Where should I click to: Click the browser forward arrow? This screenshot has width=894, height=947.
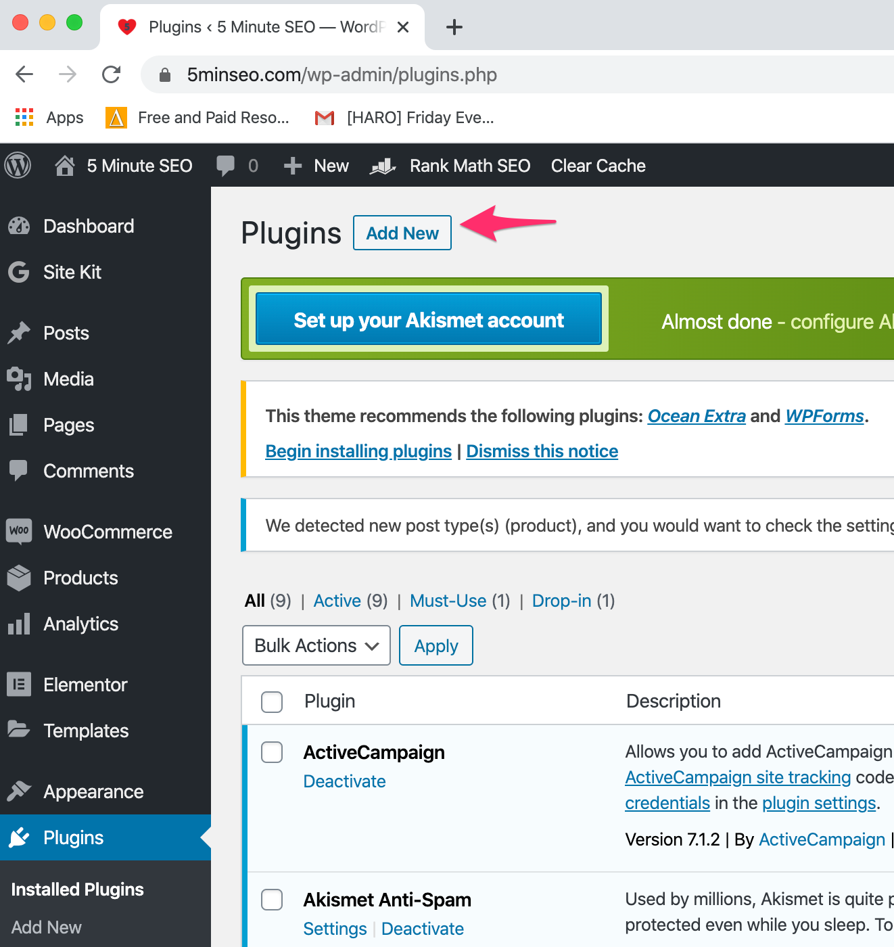[68, 74]
